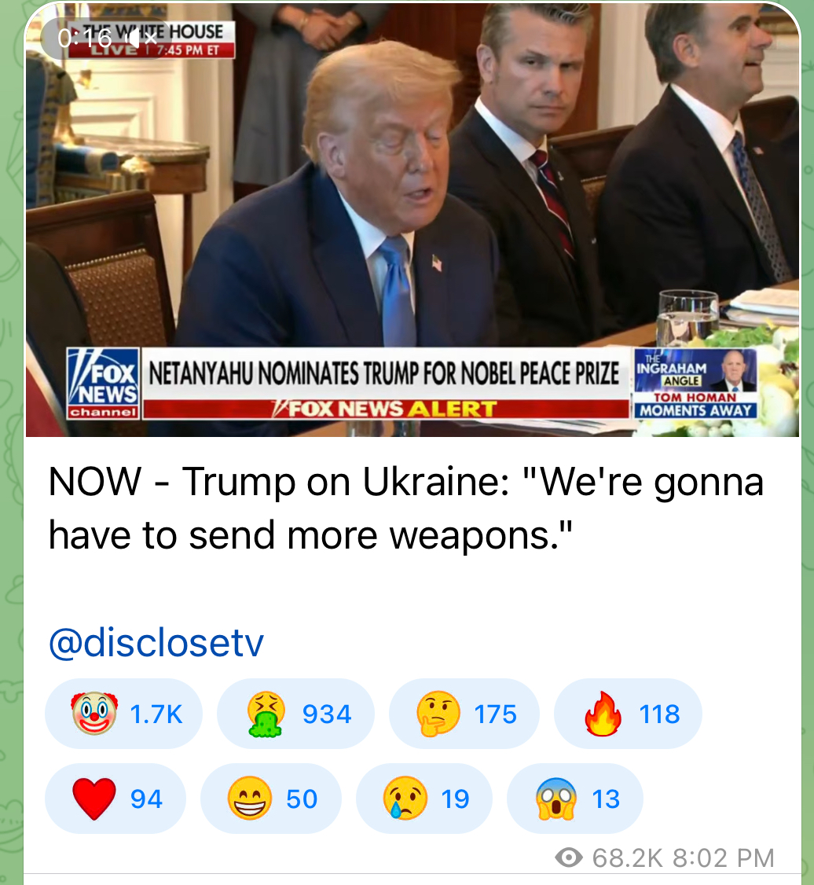This screenshot has height=885, width=814.
Task: Add a fire emoji reaction
Action: pos(628,714)
